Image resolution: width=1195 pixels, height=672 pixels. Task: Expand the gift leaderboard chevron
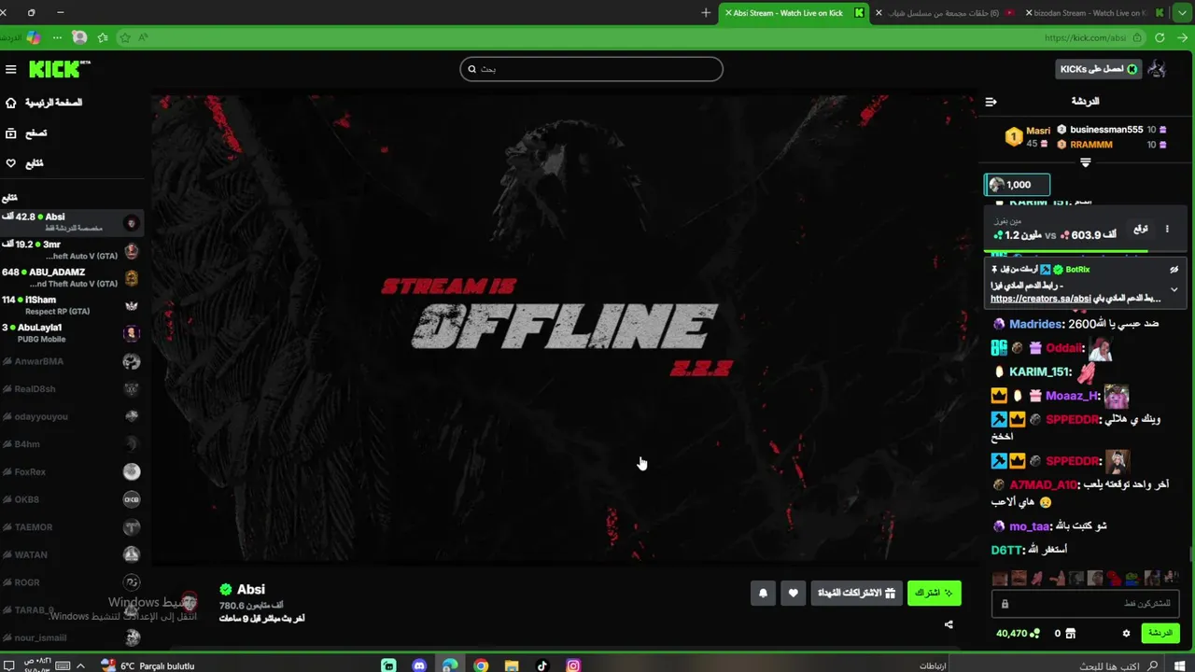pos(1085,162)
